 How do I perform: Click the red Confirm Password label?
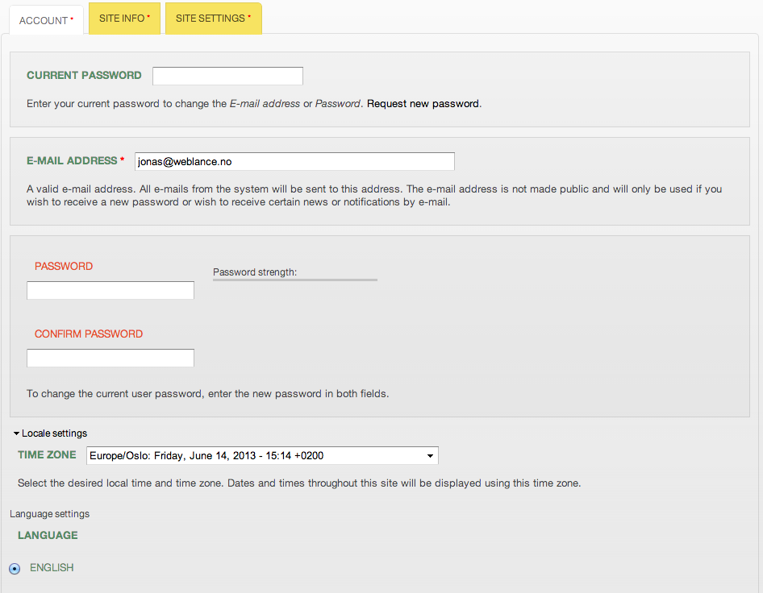(89, 334)
